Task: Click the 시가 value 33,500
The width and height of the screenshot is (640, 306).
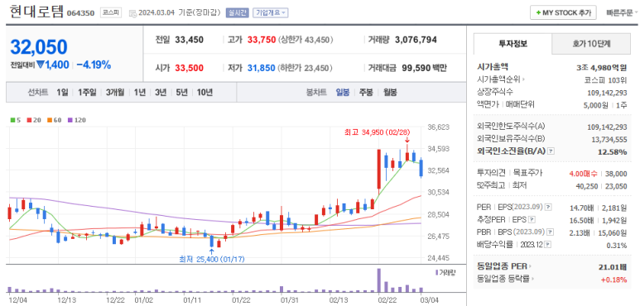Action: [x=190, y=68]
